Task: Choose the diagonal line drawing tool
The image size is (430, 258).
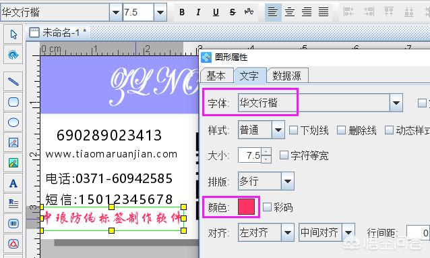Action: pyautogui.click(x=13, y=82)
